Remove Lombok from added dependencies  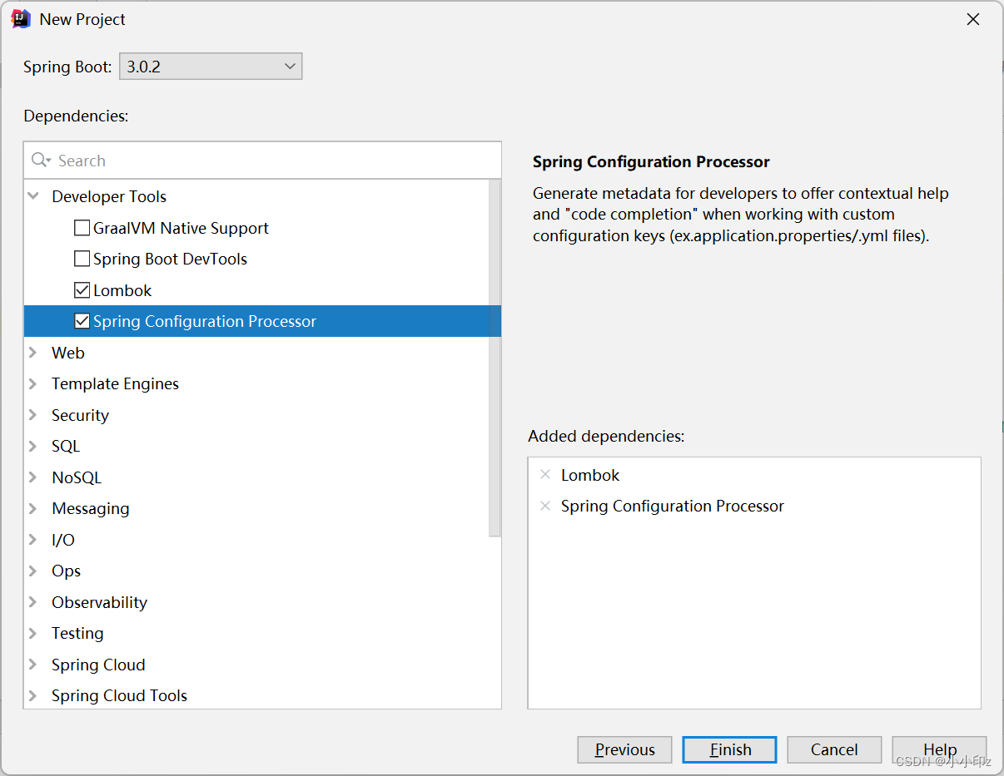tap(545, 475)
